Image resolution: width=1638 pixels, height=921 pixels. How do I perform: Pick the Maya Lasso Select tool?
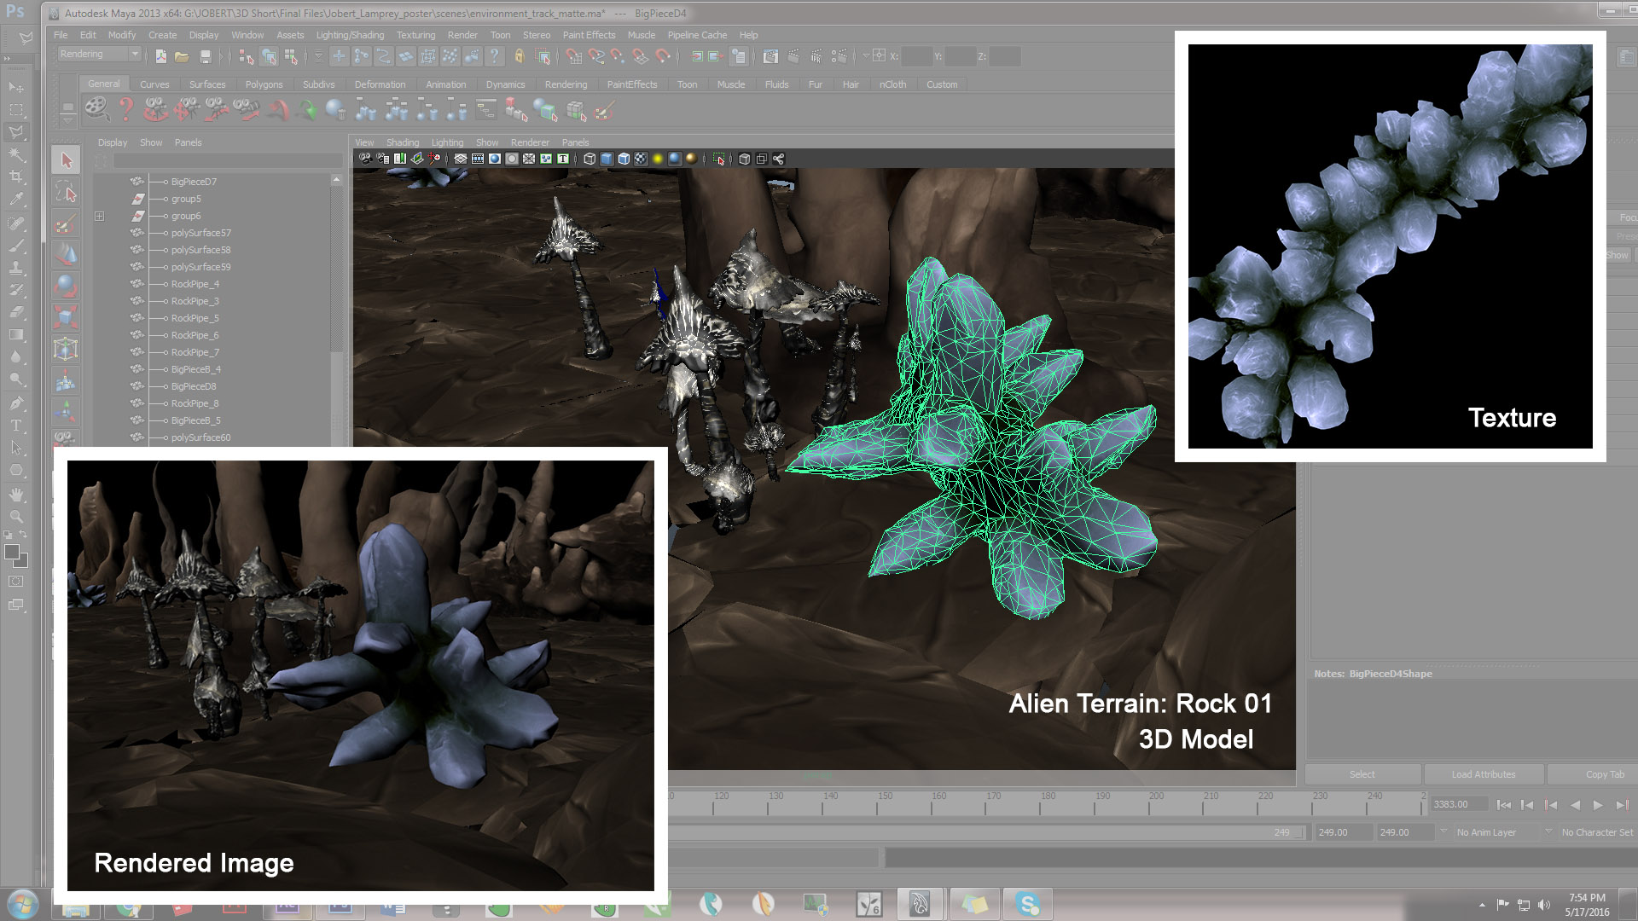(x=66, y=193)
